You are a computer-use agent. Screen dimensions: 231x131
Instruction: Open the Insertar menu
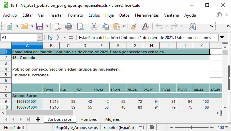pos(56,15)
